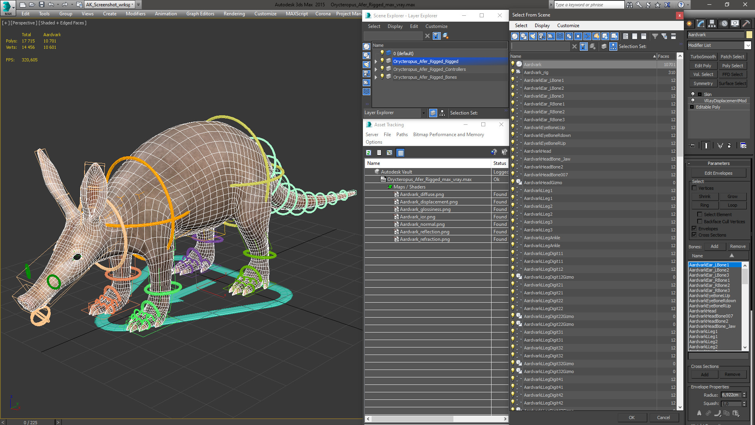Image resolution: width=755 pixels, height=425 pixels.
Task: Open Configure Modifier Sets icon
Action: coord(743,146)
